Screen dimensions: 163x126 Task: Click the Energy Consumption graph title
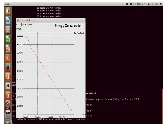tap(69, 26)
